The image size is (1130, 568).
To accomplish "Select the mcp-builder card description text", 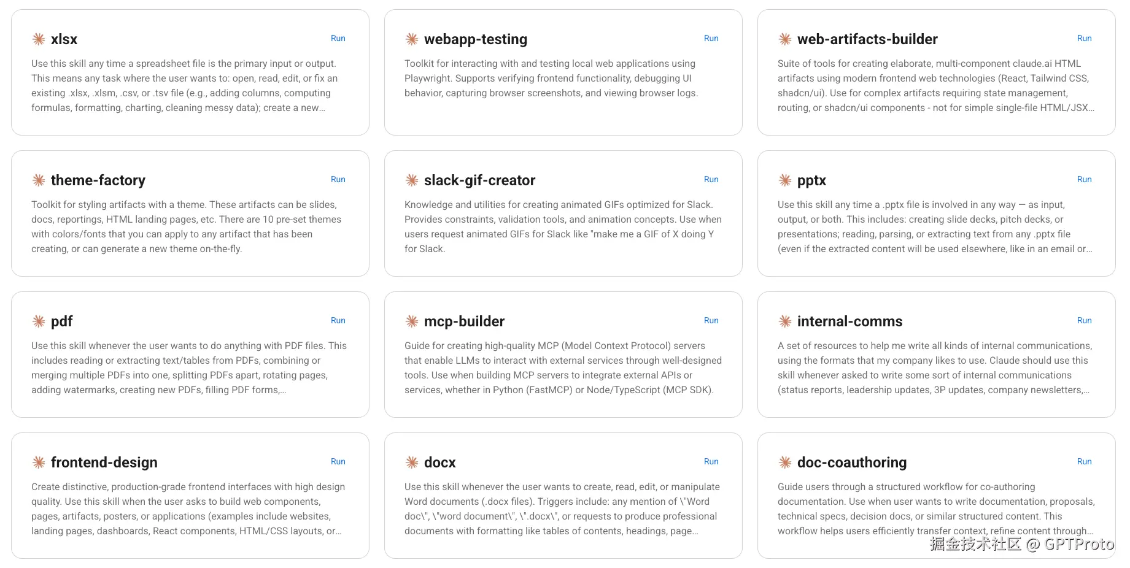I will click(563, 368).
